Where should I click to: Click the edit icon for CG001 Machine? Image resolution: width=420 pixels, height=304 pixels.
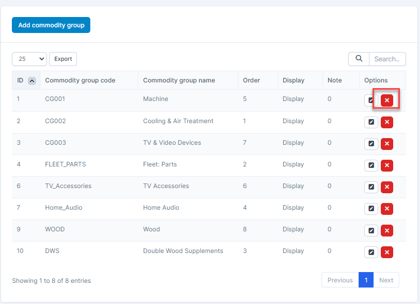click(x=371, y=100)
